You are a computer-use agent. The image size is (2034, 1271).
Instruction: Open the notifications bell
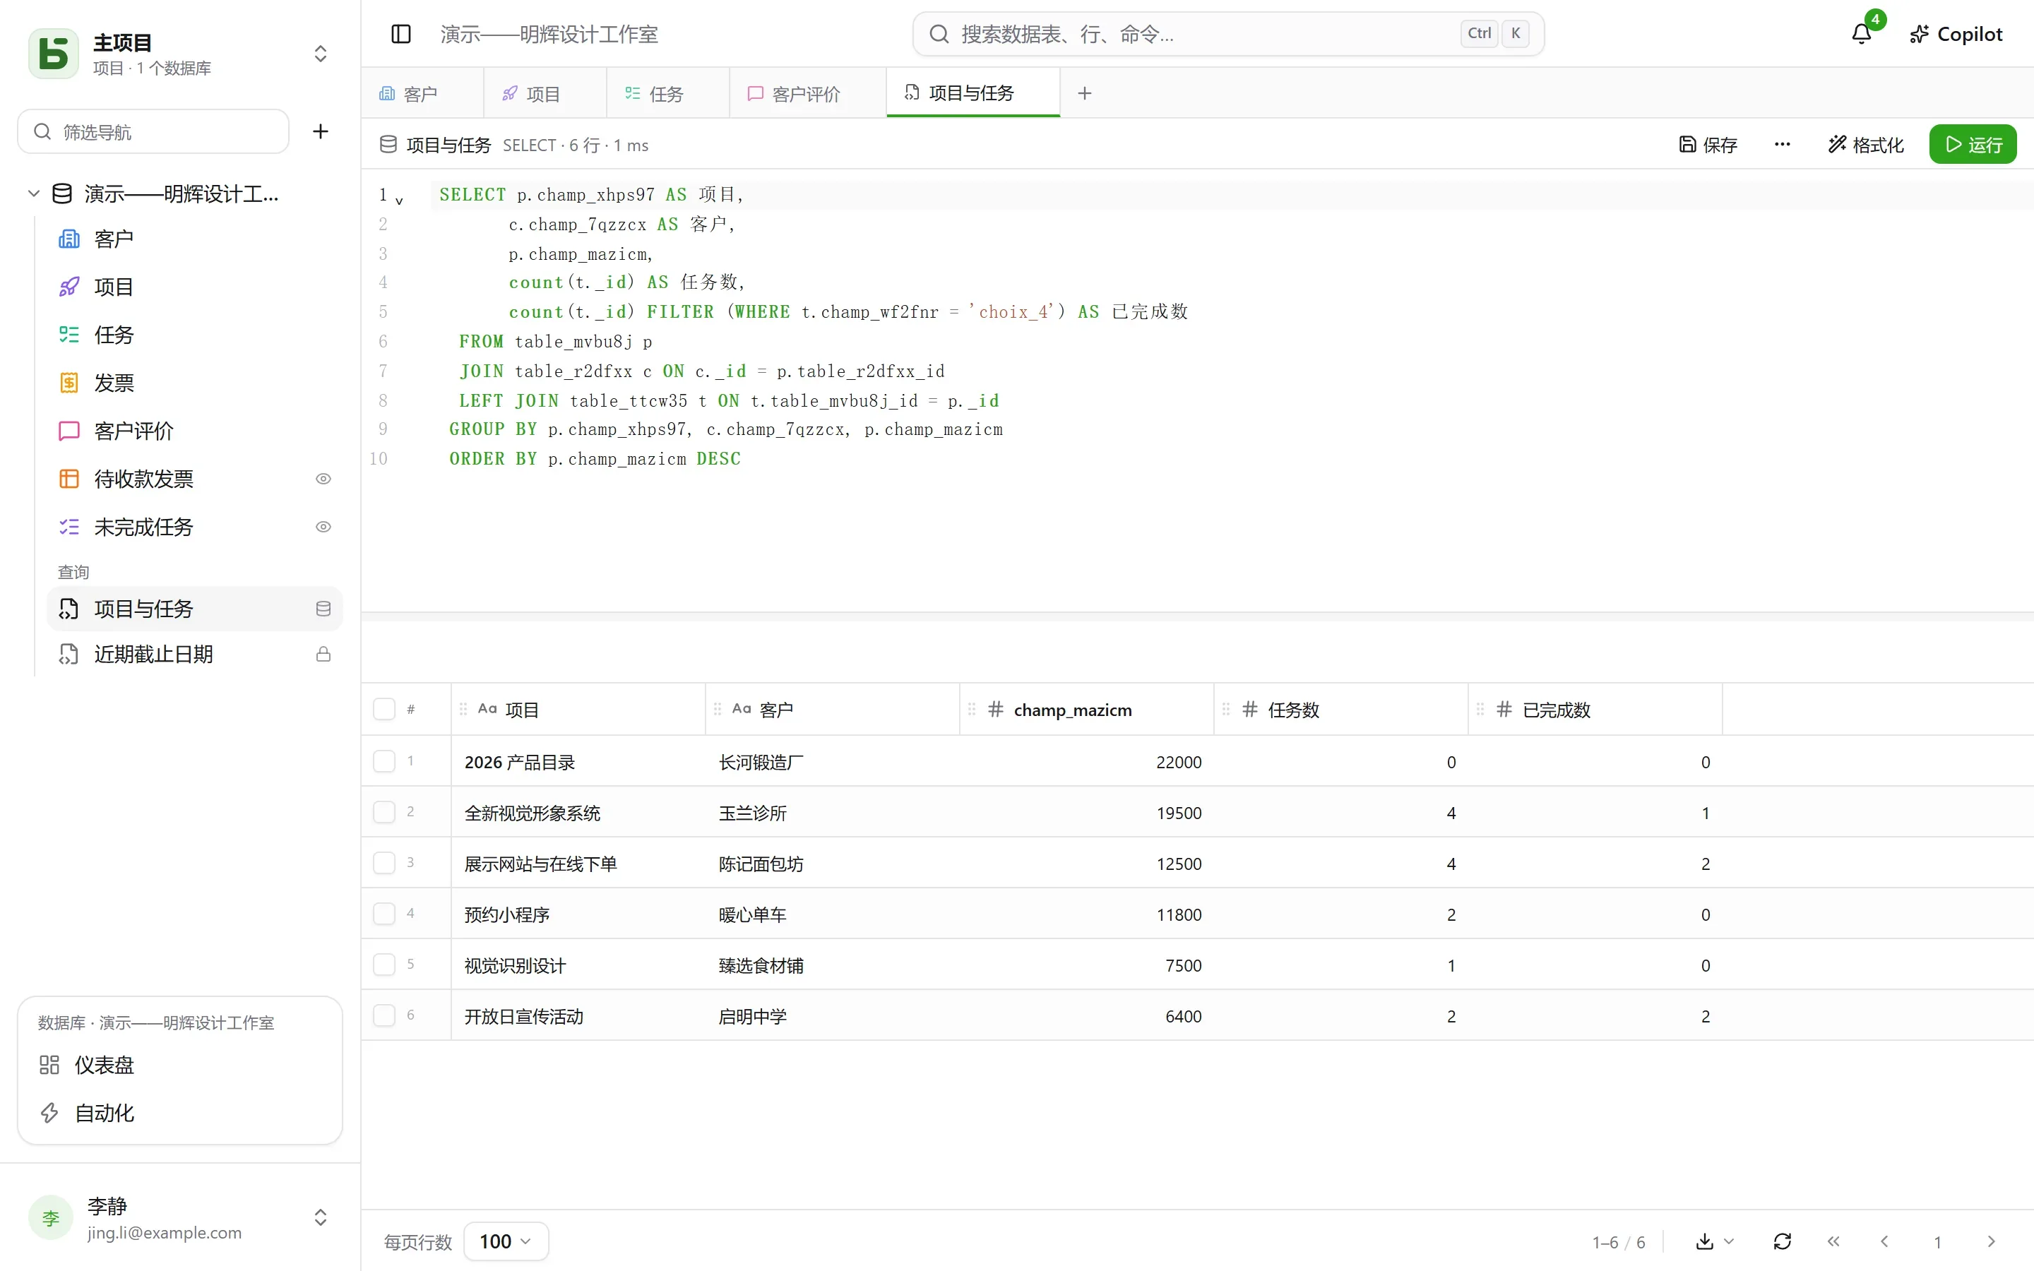point(1862,35)
